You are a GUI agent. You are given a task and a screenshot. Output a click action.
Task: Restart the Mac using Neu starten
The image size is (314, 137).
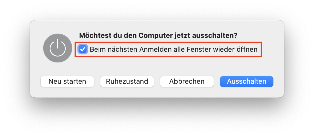(x=67, y=82)
